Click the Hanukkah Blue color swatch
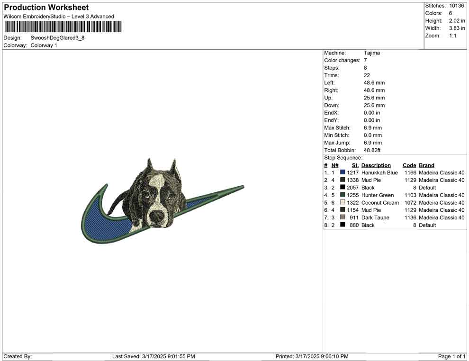The width and height of the screenshot is (469, 361). pyautogui.click(x=343, y=172)
